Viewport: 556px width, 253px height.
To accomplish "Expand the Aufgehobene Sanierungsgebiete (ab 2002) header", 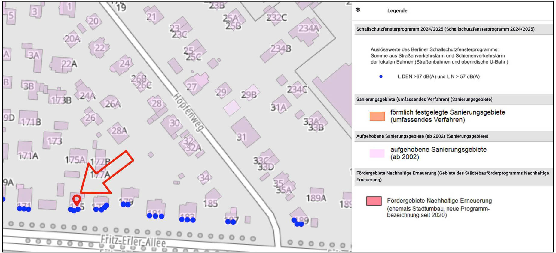I will tap(422, 136).
